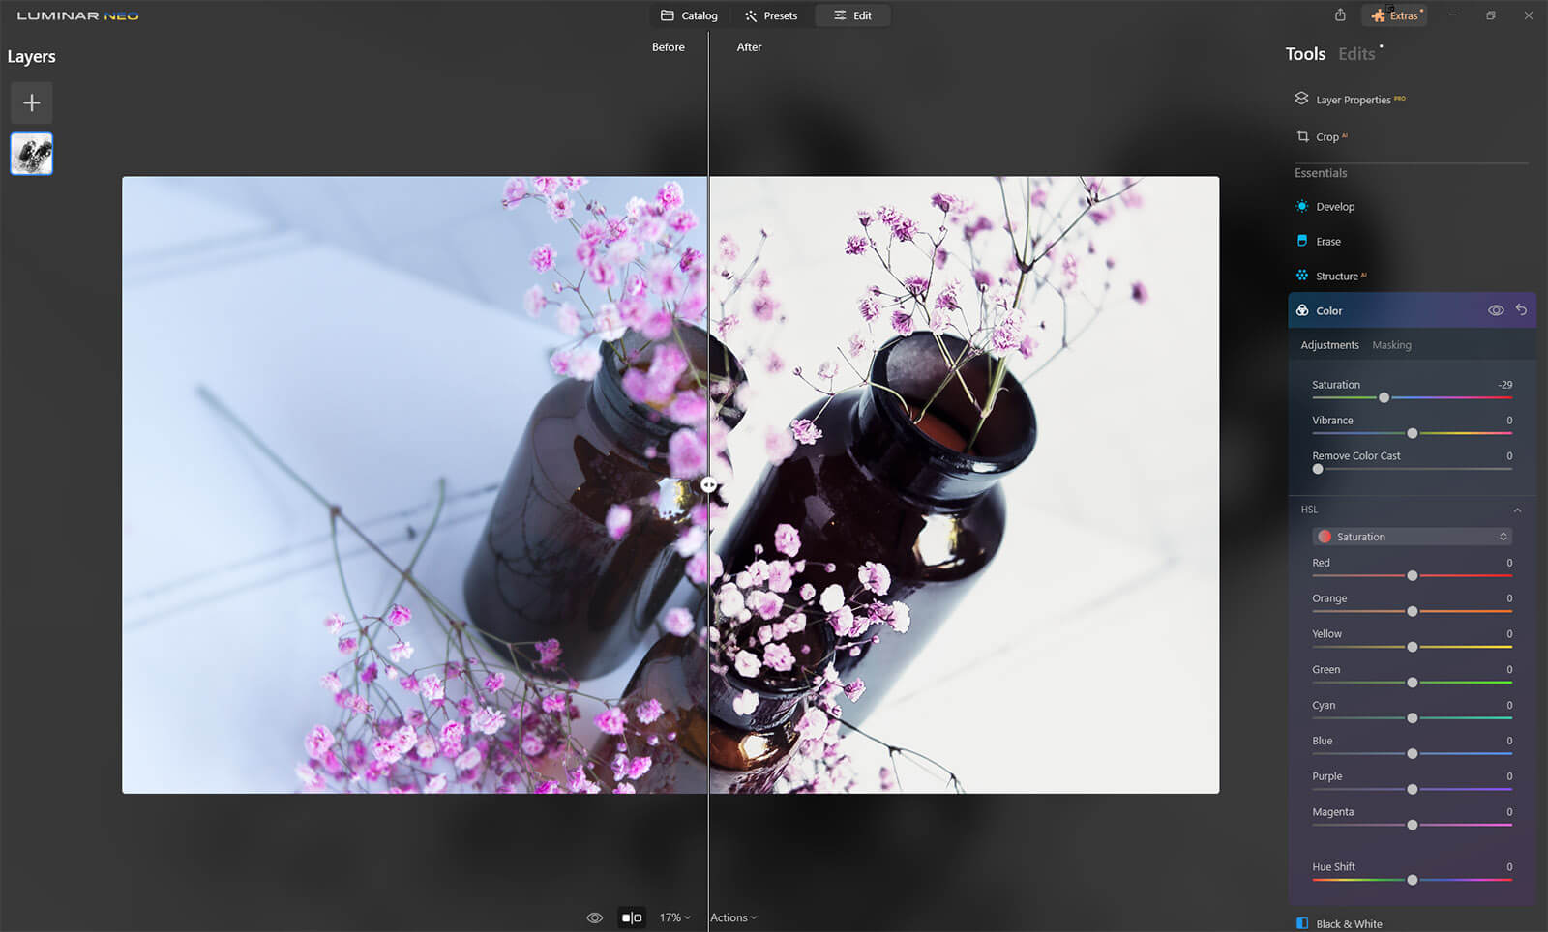Screen dimensions: 1548x932
Task: Click the Vibrance slider handle
Action: coord(1413,433)
